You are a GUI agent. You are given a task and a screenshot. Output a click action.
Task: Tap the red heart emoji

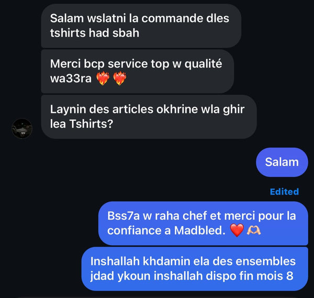tap(237, 230)
